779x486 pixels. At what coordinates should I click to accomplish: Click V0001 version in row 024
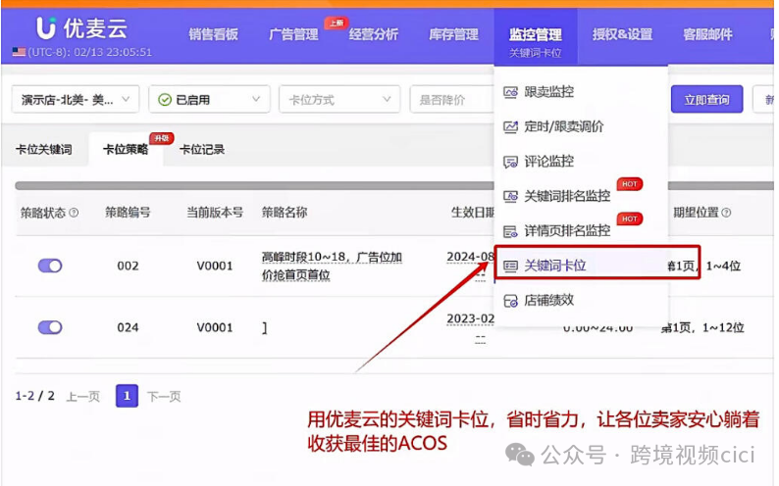click(215, 327)
